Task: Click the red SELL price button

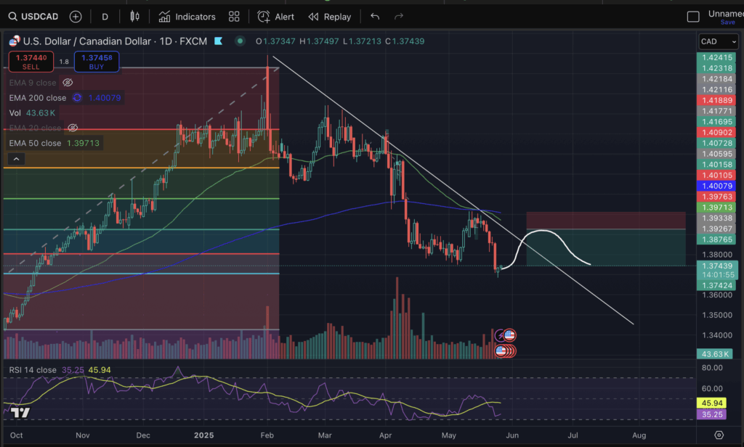Action: click(x=31, y=62)
